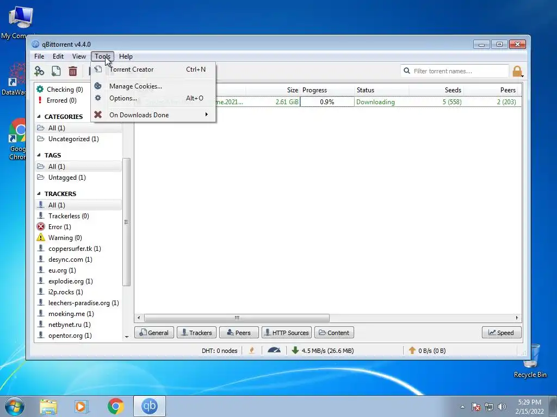The width and height of the screenshot is (557, 417).
Task: Click the red trash delete icon
Action: point(73,71)
